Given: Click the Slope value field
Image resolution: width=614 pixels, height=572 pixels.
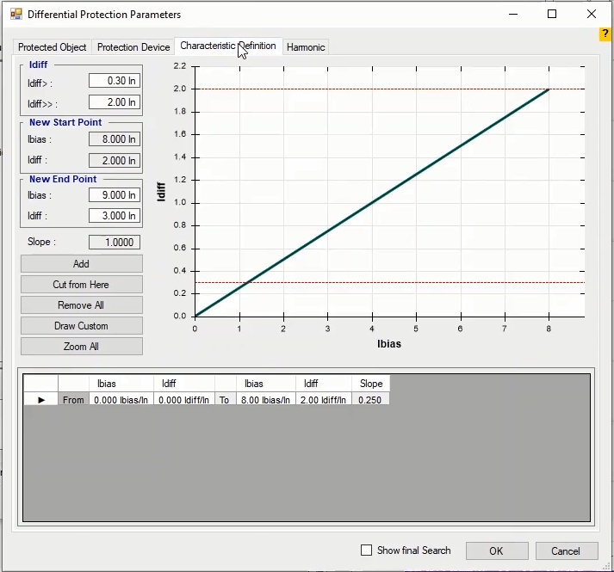Looking at the screenshot, I should click(114, 243).
